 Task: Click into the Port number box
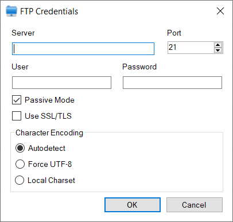(191, 48)
